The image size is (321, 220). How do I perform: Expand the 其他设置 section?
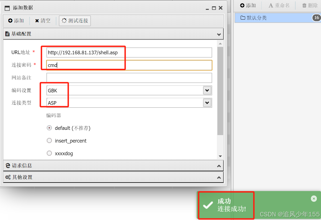click(219, 178)
